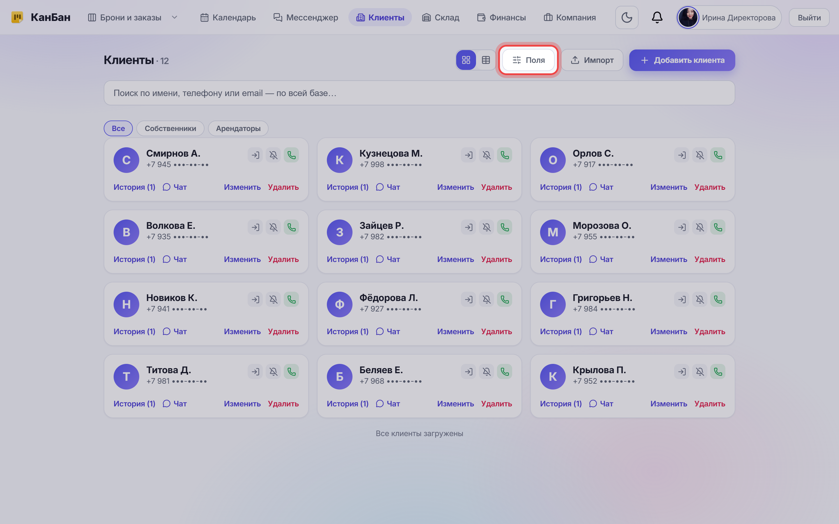This screenshot has width=839, height=524.
Task: Open История for Григорьев Н.
Action: pos(560,331)
